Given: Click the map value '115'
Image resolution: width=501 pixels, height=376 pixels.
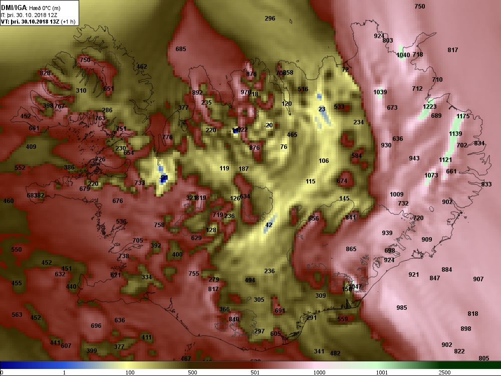Looking at the screenshot, I should pos(311,181).
